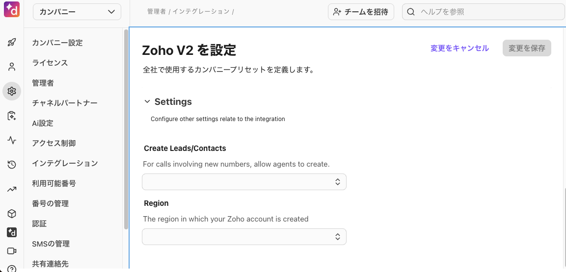Viewport: 566px width, 272px height.
Task: Open the analytics trend arrow icon
Action: click(x=12, y=189)
